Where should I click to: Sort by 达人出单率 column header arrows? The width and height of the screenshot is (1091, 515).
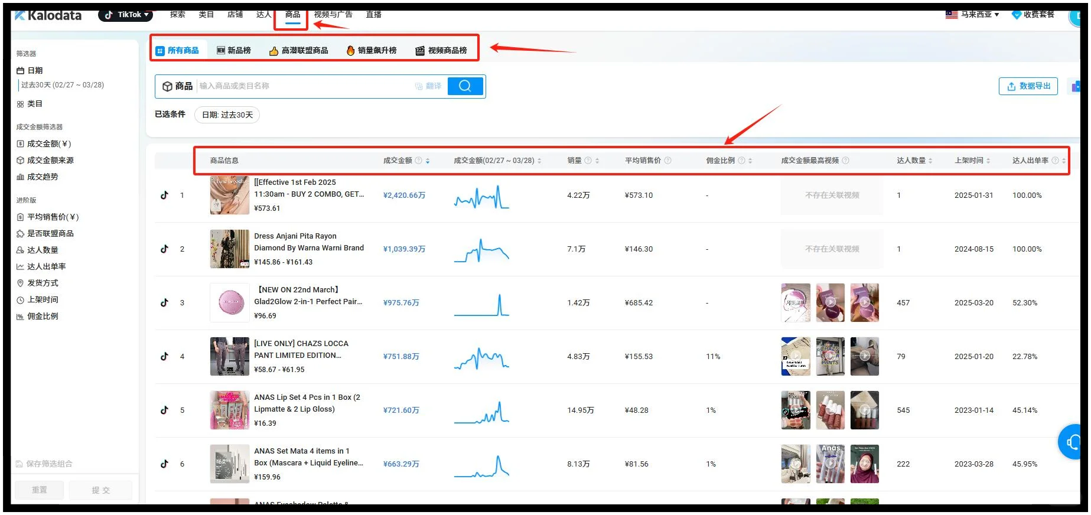pyautogui.click(x=1064, y=161)
